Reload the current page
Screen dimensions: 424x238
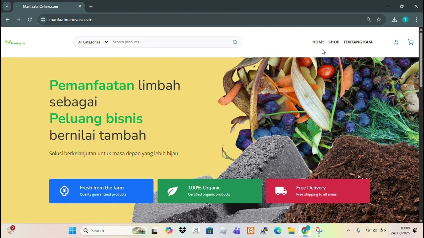point(30,20)
